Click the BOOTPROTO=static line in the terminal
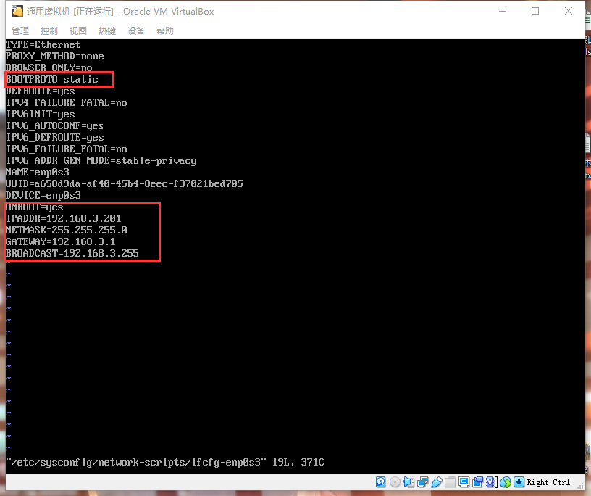The image size is (591, 496). (x=52, y=79)
